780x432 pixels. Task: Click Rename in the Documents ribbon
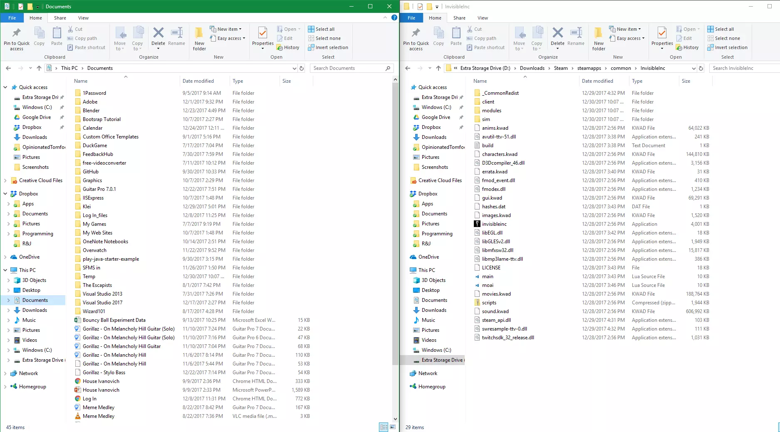[176, 36]
